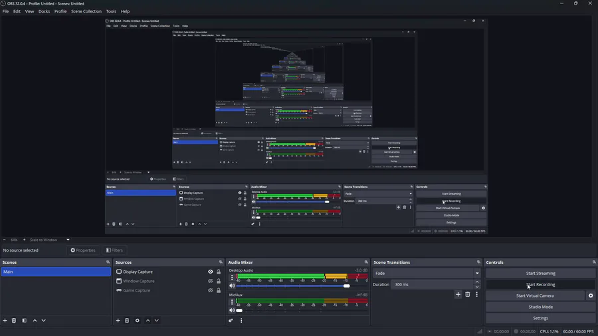Open the Help menu
This screenshot has width=598, height=336.
pos(125,11)
